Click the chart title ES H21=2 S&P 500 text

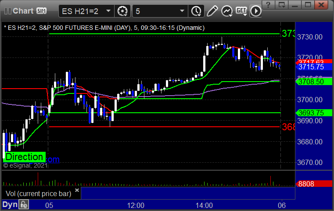pos(104,28)
